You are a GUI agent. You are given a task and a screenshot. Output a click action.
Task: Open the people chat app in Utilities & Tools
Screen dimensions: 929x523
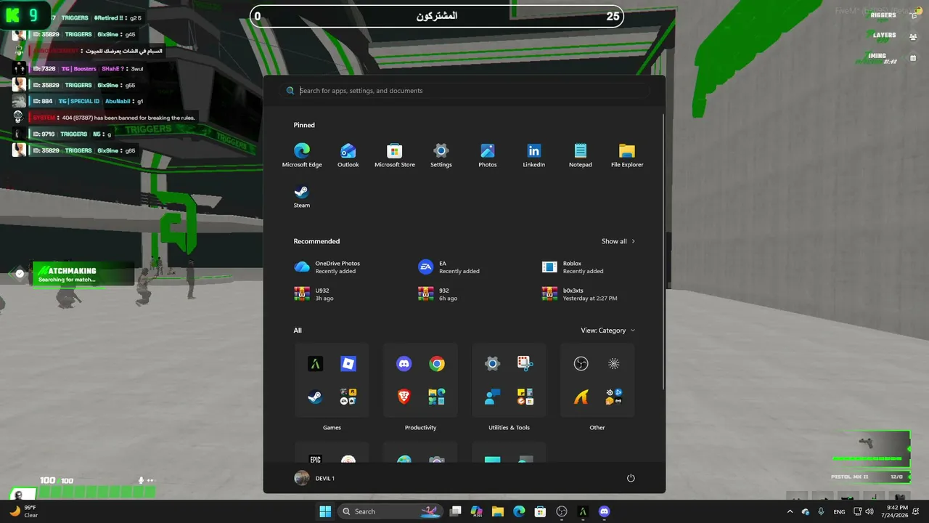pos(493,397)
